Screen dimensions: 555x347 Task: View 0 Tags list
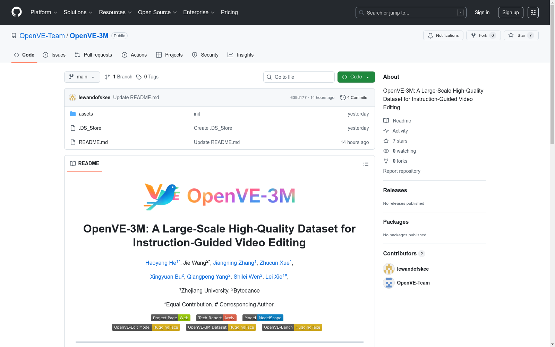pos(147,77)
